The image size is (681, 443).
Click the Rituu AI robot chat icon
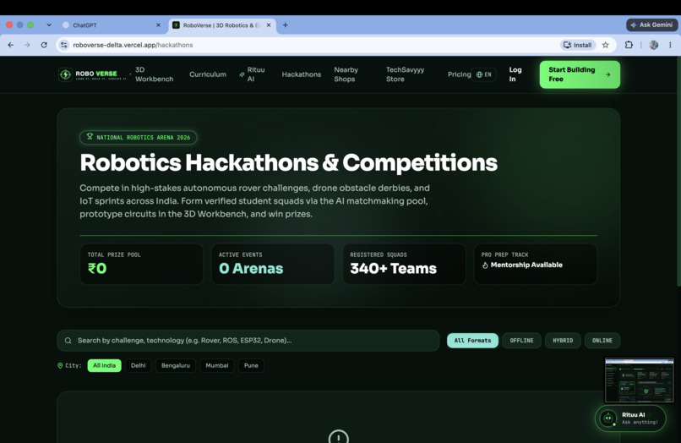(608, 418)
